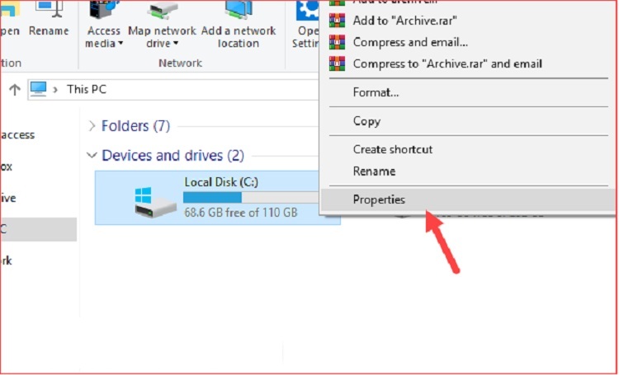Select Create shortcut in the context menu
Viewport: 619px width, 375px height.
coord(392,150)
